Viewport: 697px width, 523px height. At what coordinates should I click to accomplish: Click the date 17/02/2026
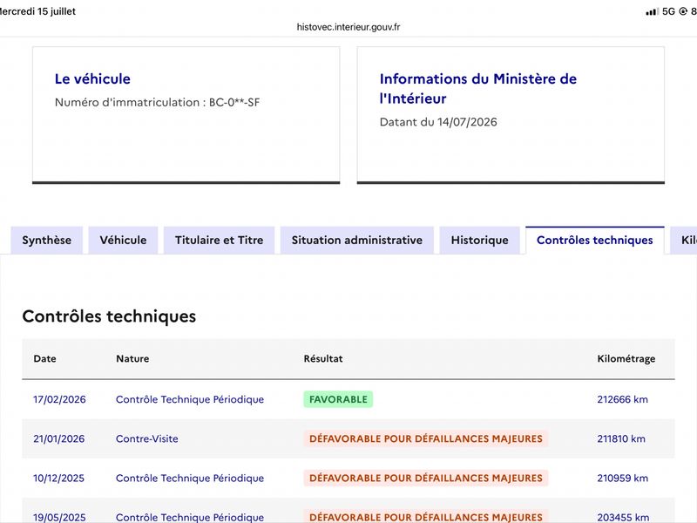point(59,399)
